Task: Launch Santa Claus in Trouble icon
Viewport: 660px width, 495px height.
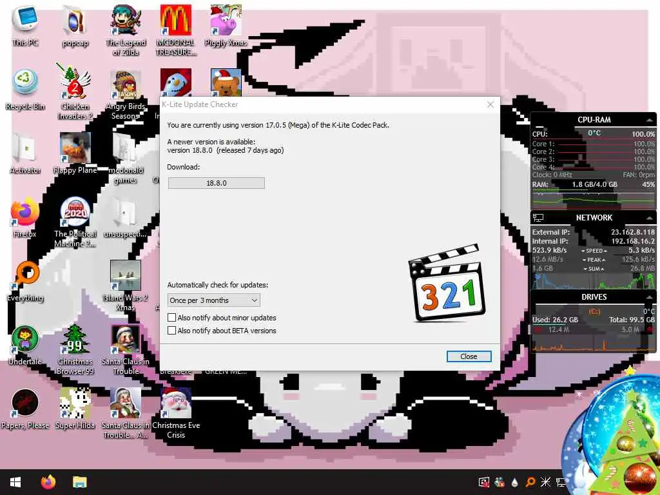Action: pos(126,350)
